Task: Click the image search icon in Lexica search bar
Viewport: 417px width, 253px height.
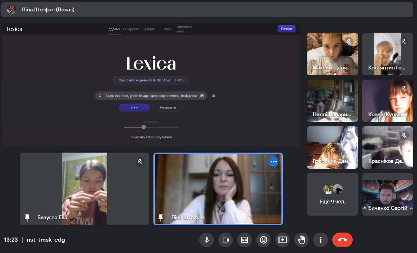Action: pos(202,96)
